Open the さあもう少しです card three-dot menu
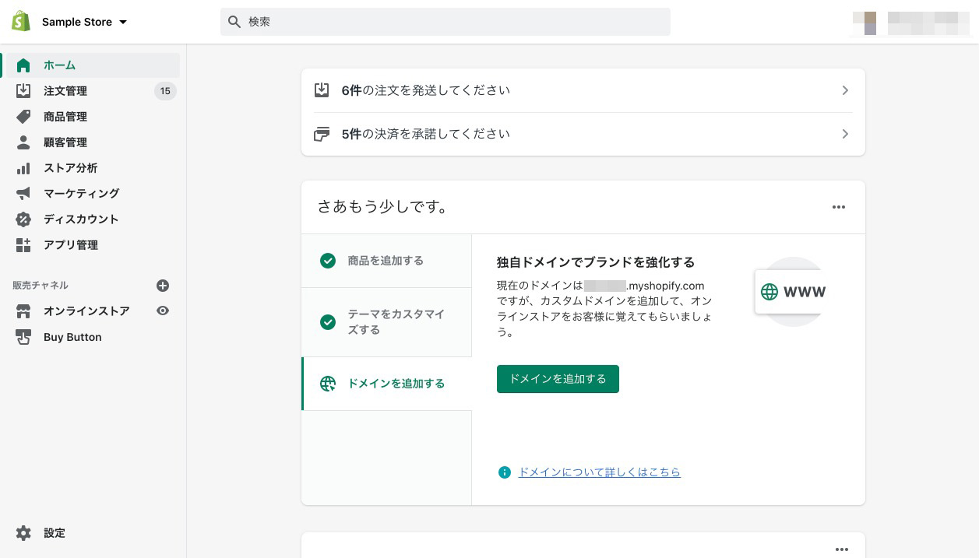The width and height of the screenshot is (979, 558). [838, 207]
